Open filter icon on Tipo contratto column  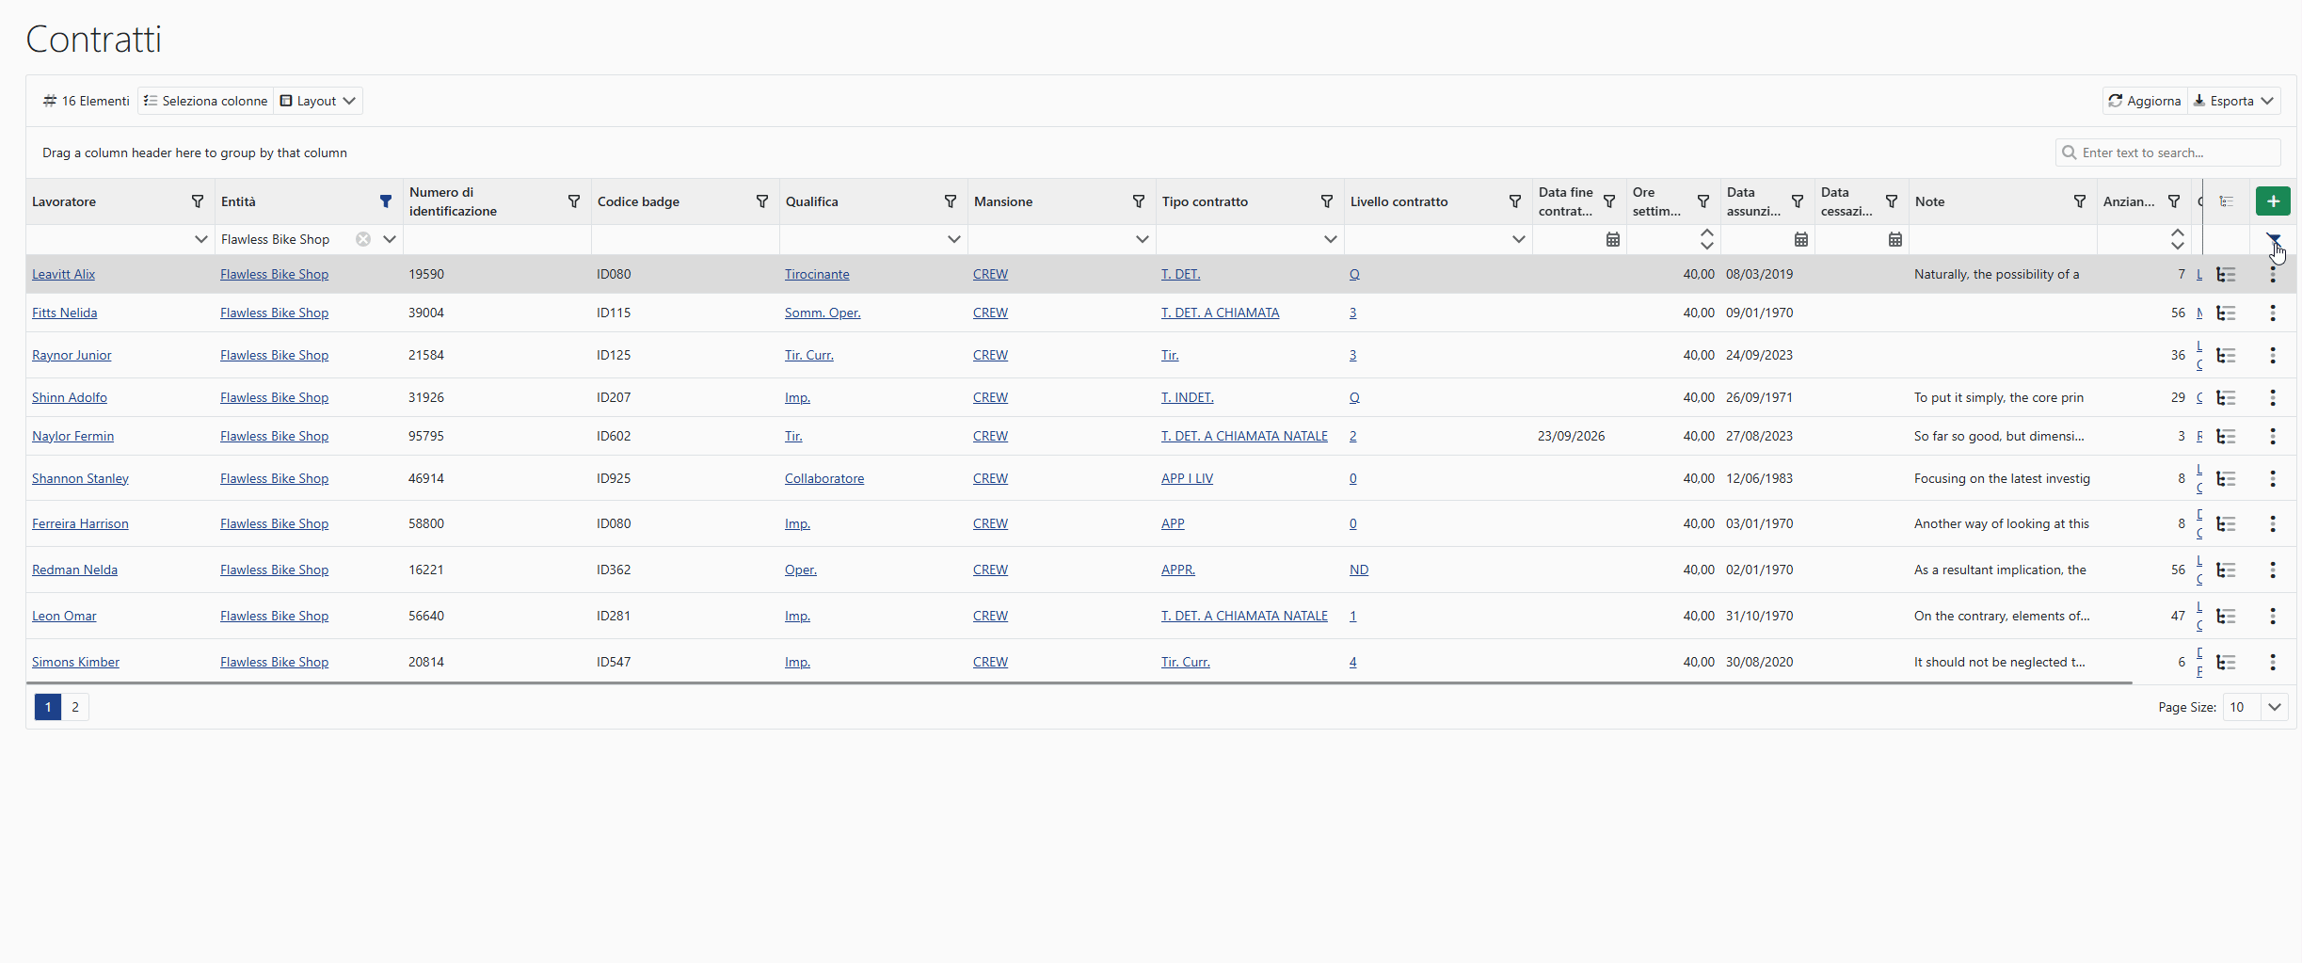point(1327,201)
